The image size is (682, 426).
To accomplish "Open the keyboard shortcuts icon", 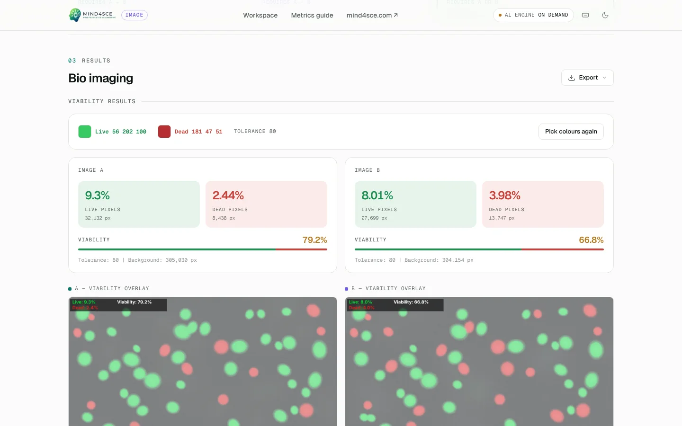I will pos(585,15).
